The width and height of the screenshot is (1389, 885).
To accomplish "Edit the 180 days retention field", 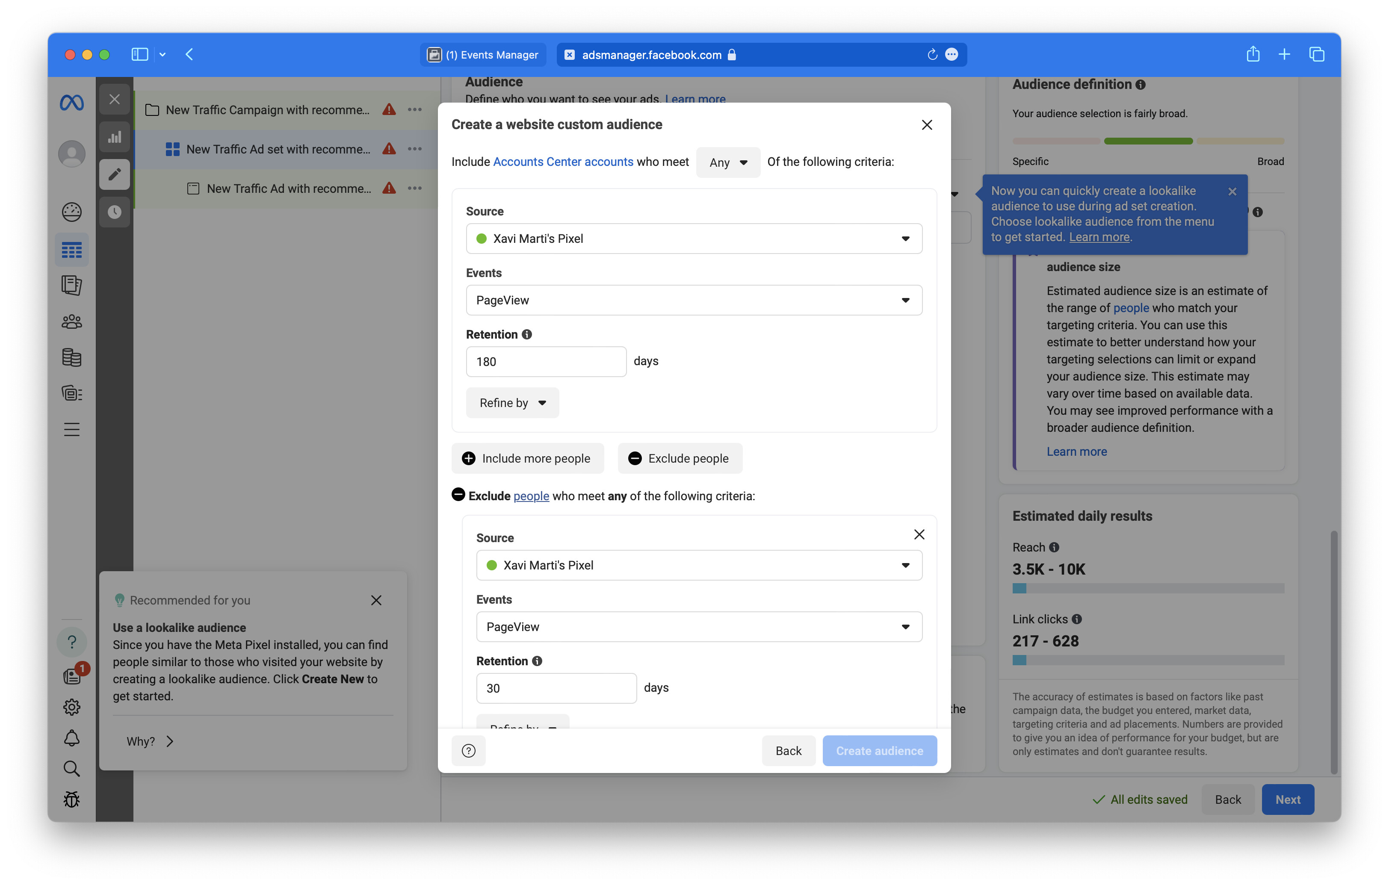I will click(x=545, y=361).
